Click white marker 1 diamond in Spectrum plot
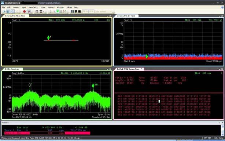 click(30, 85)
